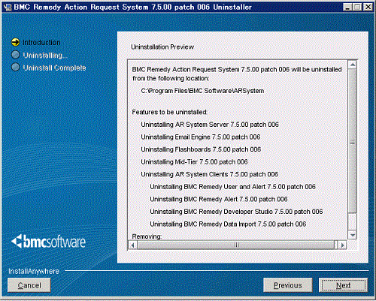Click the horizontal scrollbar right arrow
The image size is (376, 301).
click(342, 245)
